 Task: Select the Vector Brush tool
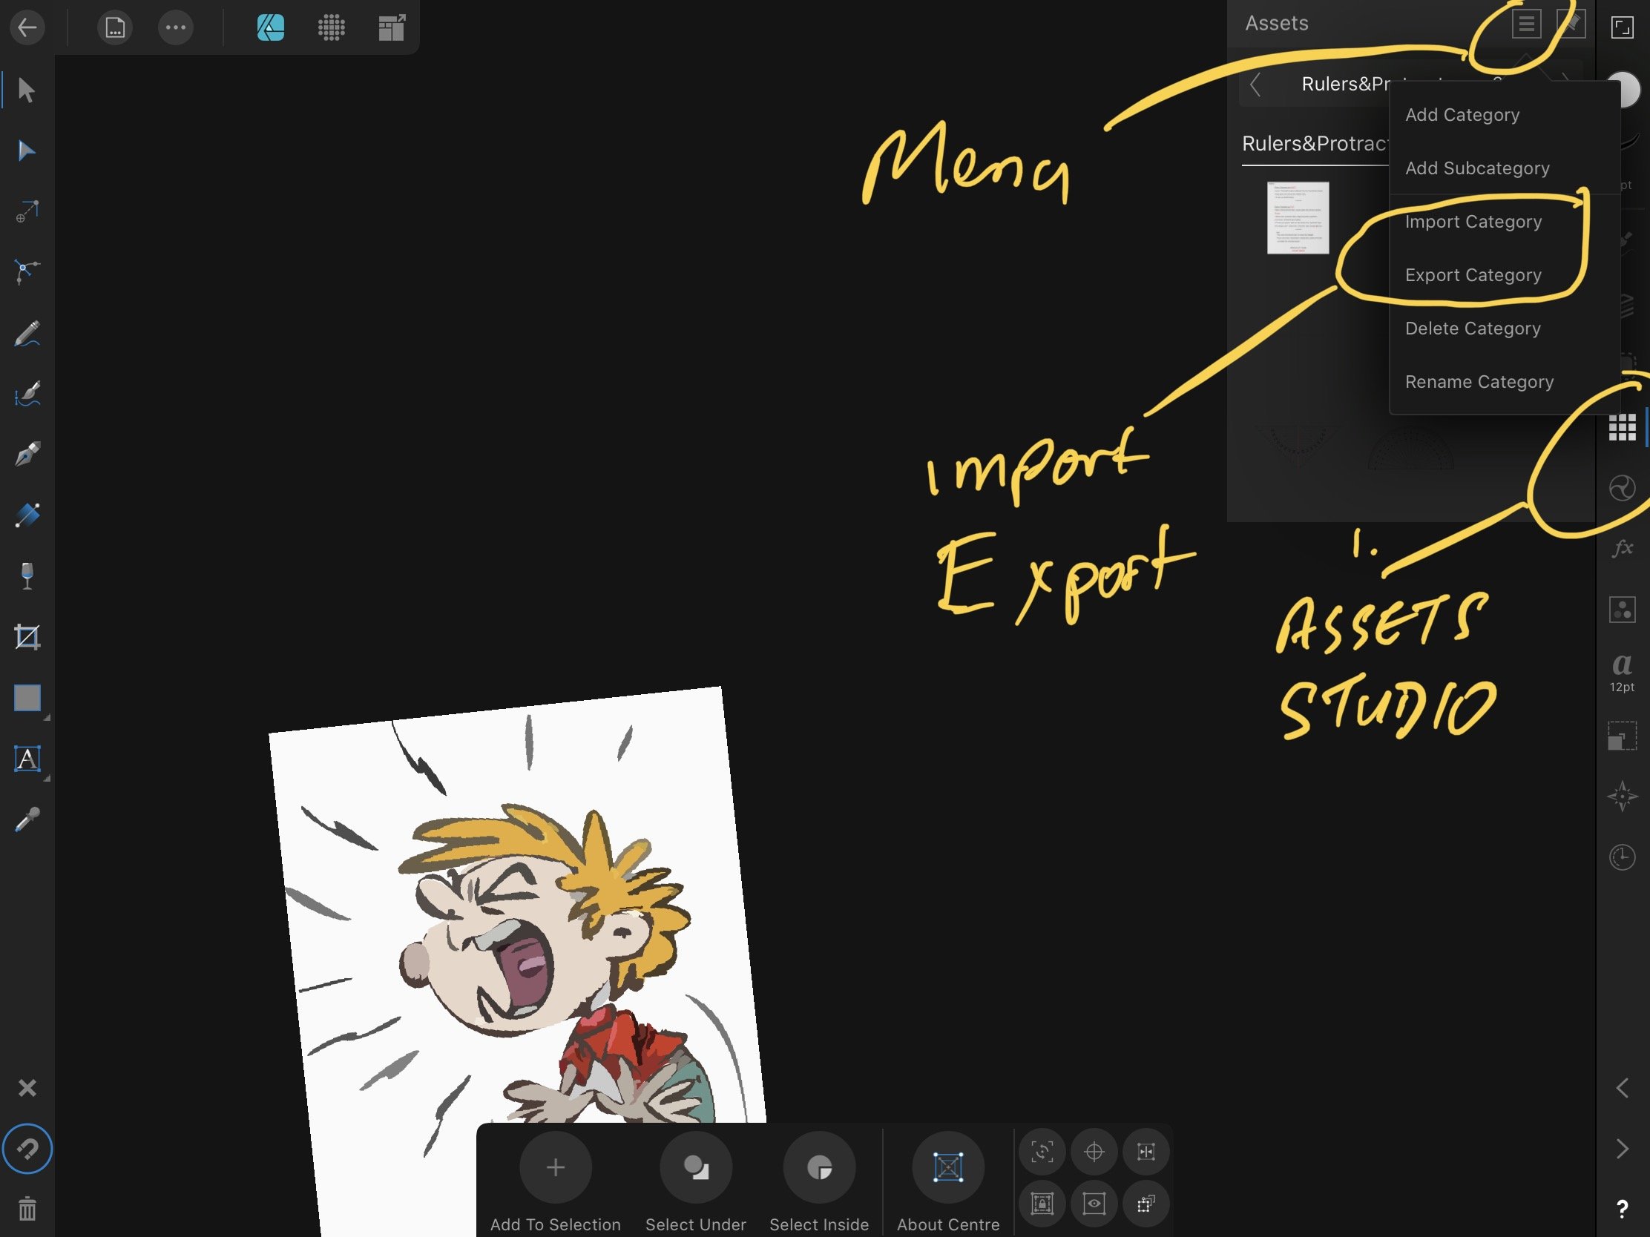(27, 394)
